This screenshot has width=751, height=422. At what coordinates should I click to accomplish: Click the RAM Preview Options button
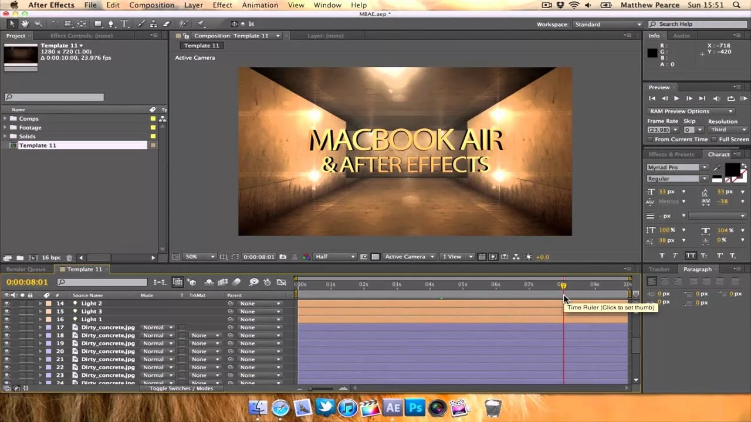691,111
